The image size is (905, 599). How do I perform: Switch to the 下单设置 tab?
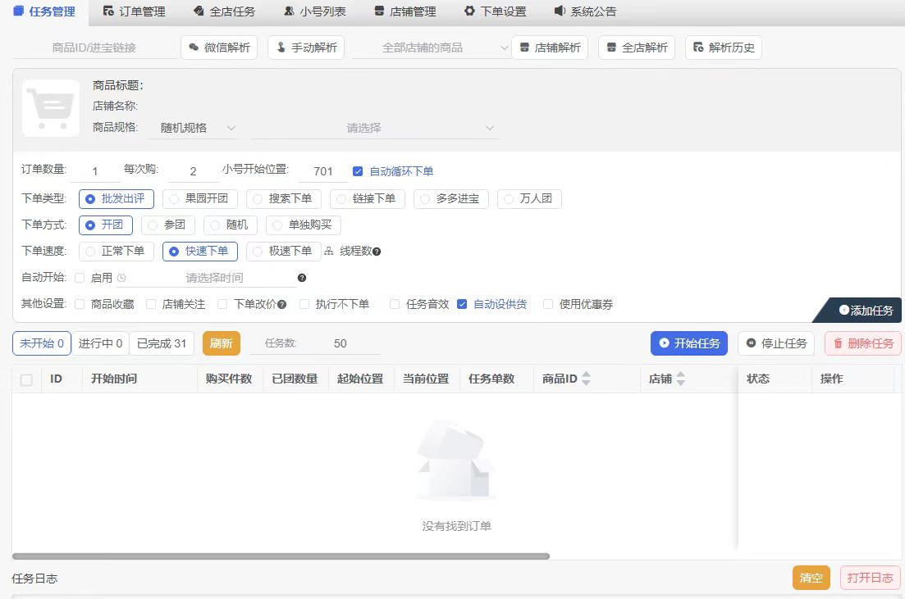tap(496, 11)
